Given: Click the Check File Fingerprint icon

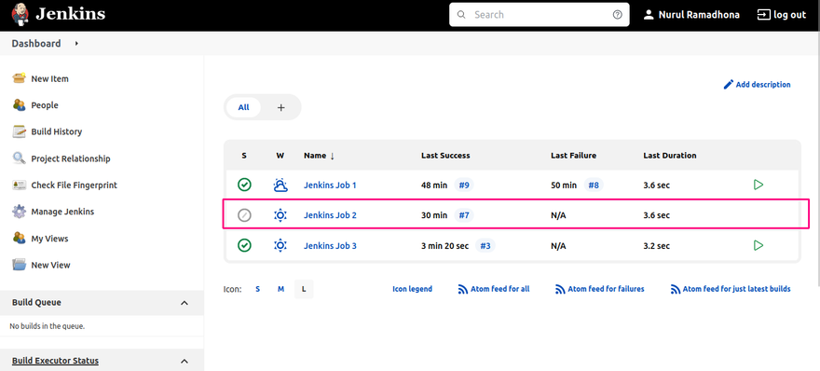Looking at the screenshot, I should pos(20,185).
